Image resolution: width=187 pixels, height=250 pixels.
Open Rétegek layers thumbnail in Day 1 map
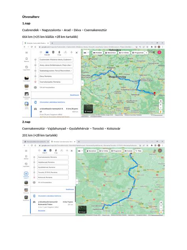88,109
